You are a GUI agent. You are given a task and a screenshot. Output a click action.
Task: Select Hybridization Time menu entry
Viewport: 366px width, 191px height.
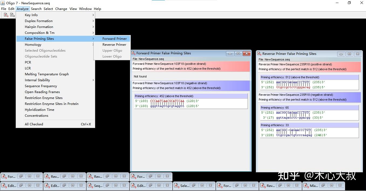click(55, 110)
